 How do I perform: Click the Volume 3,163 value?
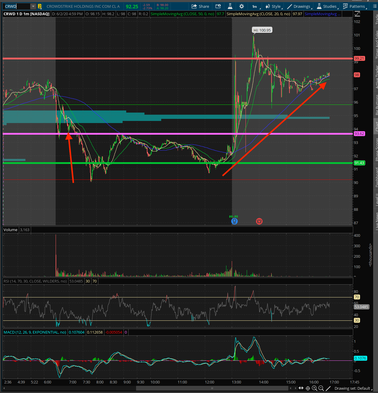[x=25, y=230]
